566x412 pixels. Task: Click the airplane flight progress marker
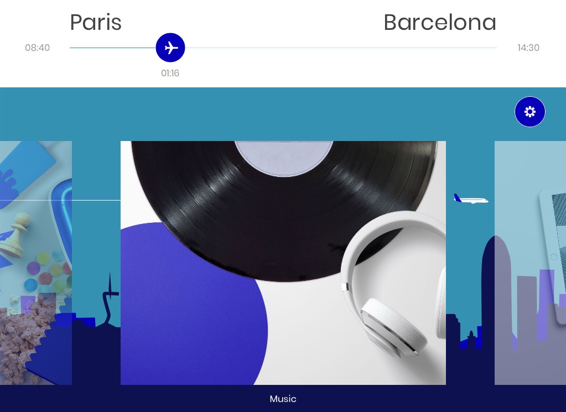pos(170,48)
